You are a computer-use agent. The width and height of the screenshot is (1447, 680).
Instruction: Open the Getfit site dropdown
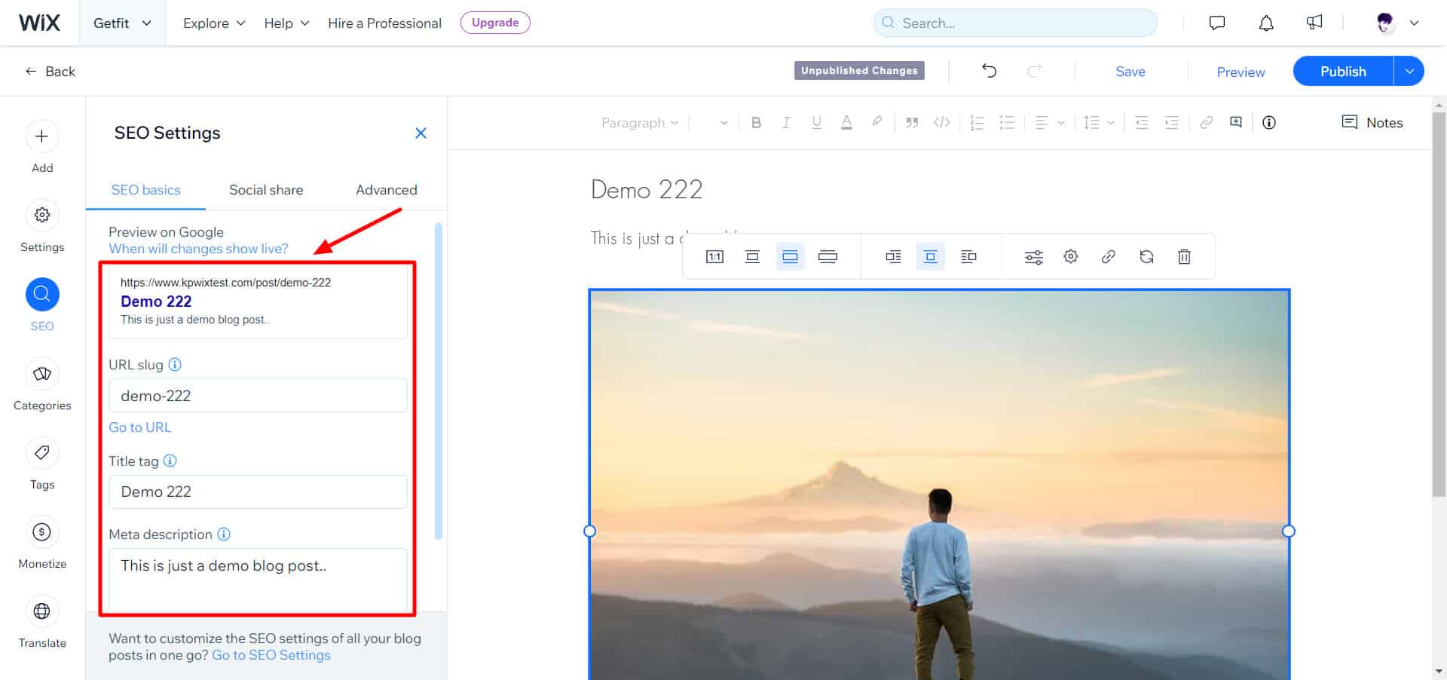coord(122,23)
